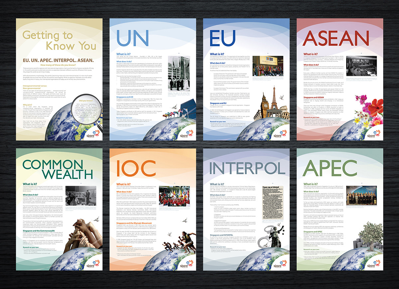
Task: Click the 'INTERPOL' poster title
Action: point(247,168)
